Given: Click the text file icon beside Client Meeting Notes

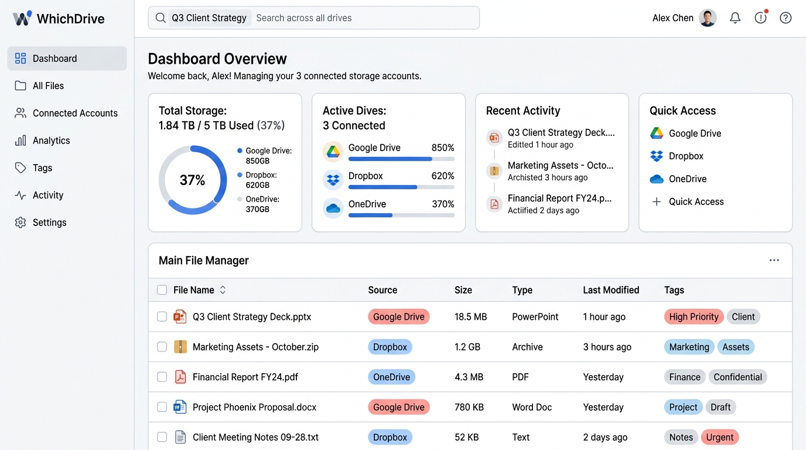Looking at the screenshot, I should click(x=180, y=437).
